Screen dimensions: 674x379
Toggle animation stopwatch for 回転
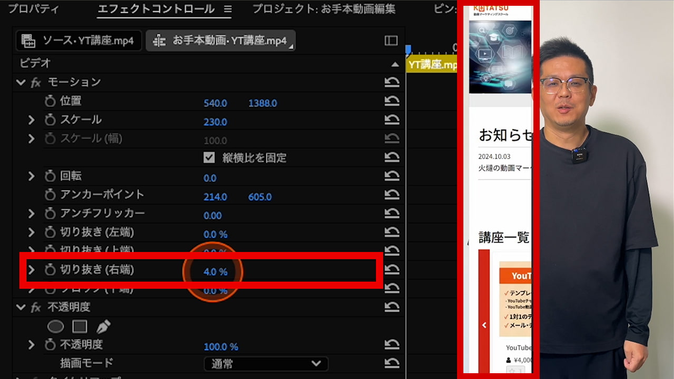pyautogui.click(x=50, y=176)
